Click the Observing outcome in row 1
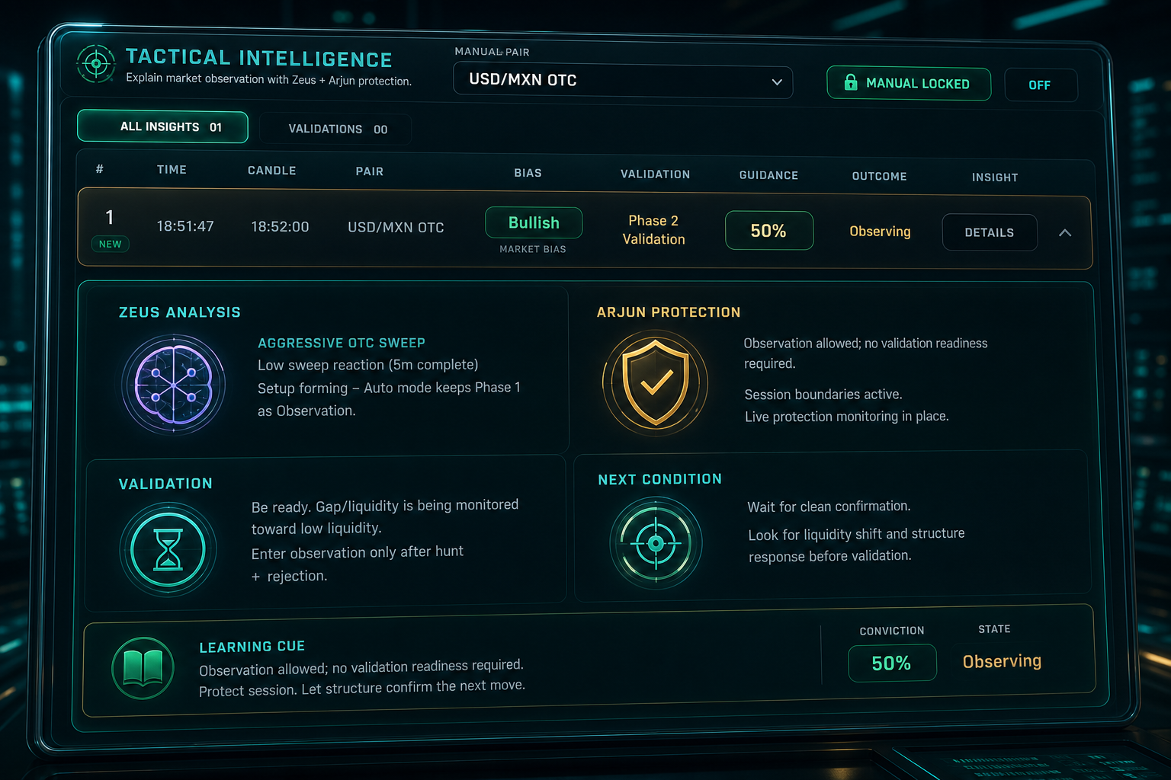 [x=880, y=232]
